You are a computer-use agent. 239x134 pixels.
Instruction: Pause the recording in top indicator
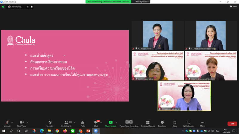28,7
